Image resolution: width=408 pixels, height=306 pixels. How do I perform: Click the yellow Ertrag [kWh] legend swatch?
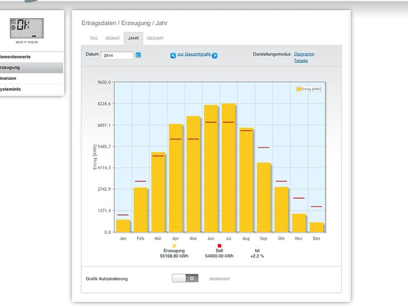[298, 89]
